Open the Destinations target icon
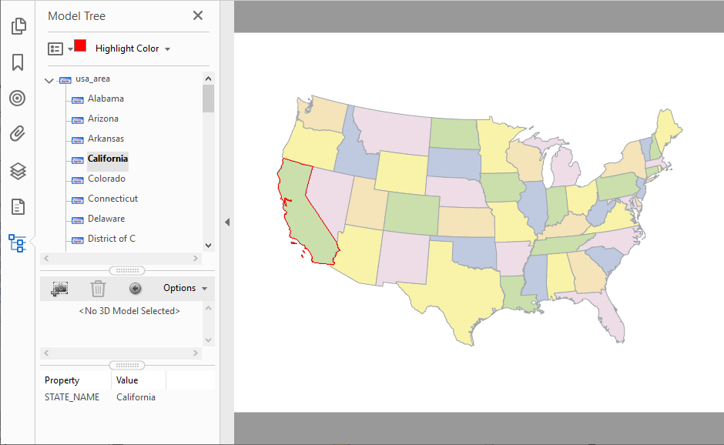 18,98
